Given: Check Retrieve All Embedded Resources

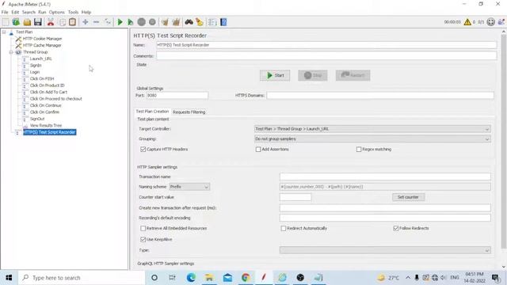Looking at the screenshot, I should (x=143, y=228).
